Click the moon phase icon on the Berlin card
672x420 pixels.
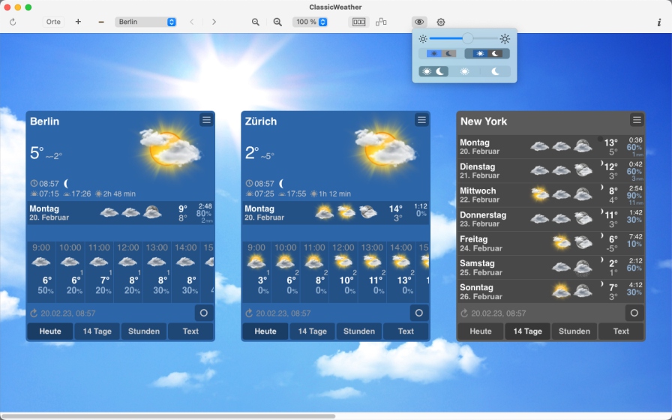click(x=67, y=184)
